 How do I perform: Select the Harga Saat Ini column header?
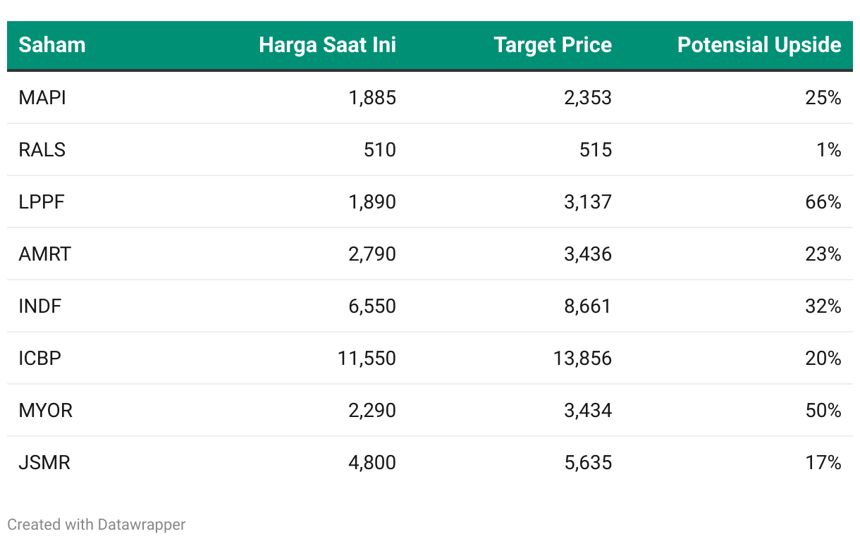327,45
